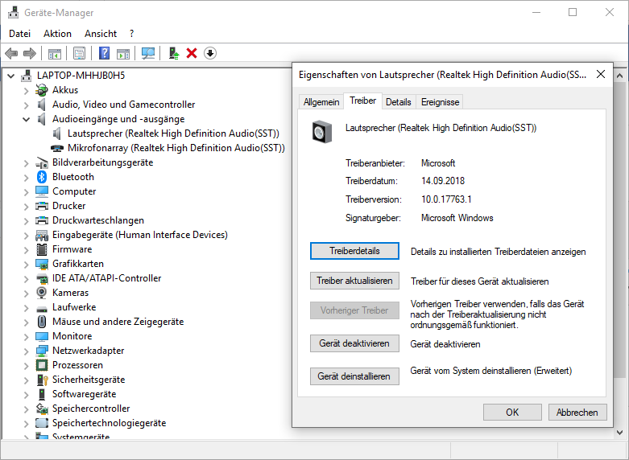The image size is (629, 460).
Task: Collapse Audioeingänge und -ausgänge
Action: point(27,119)
